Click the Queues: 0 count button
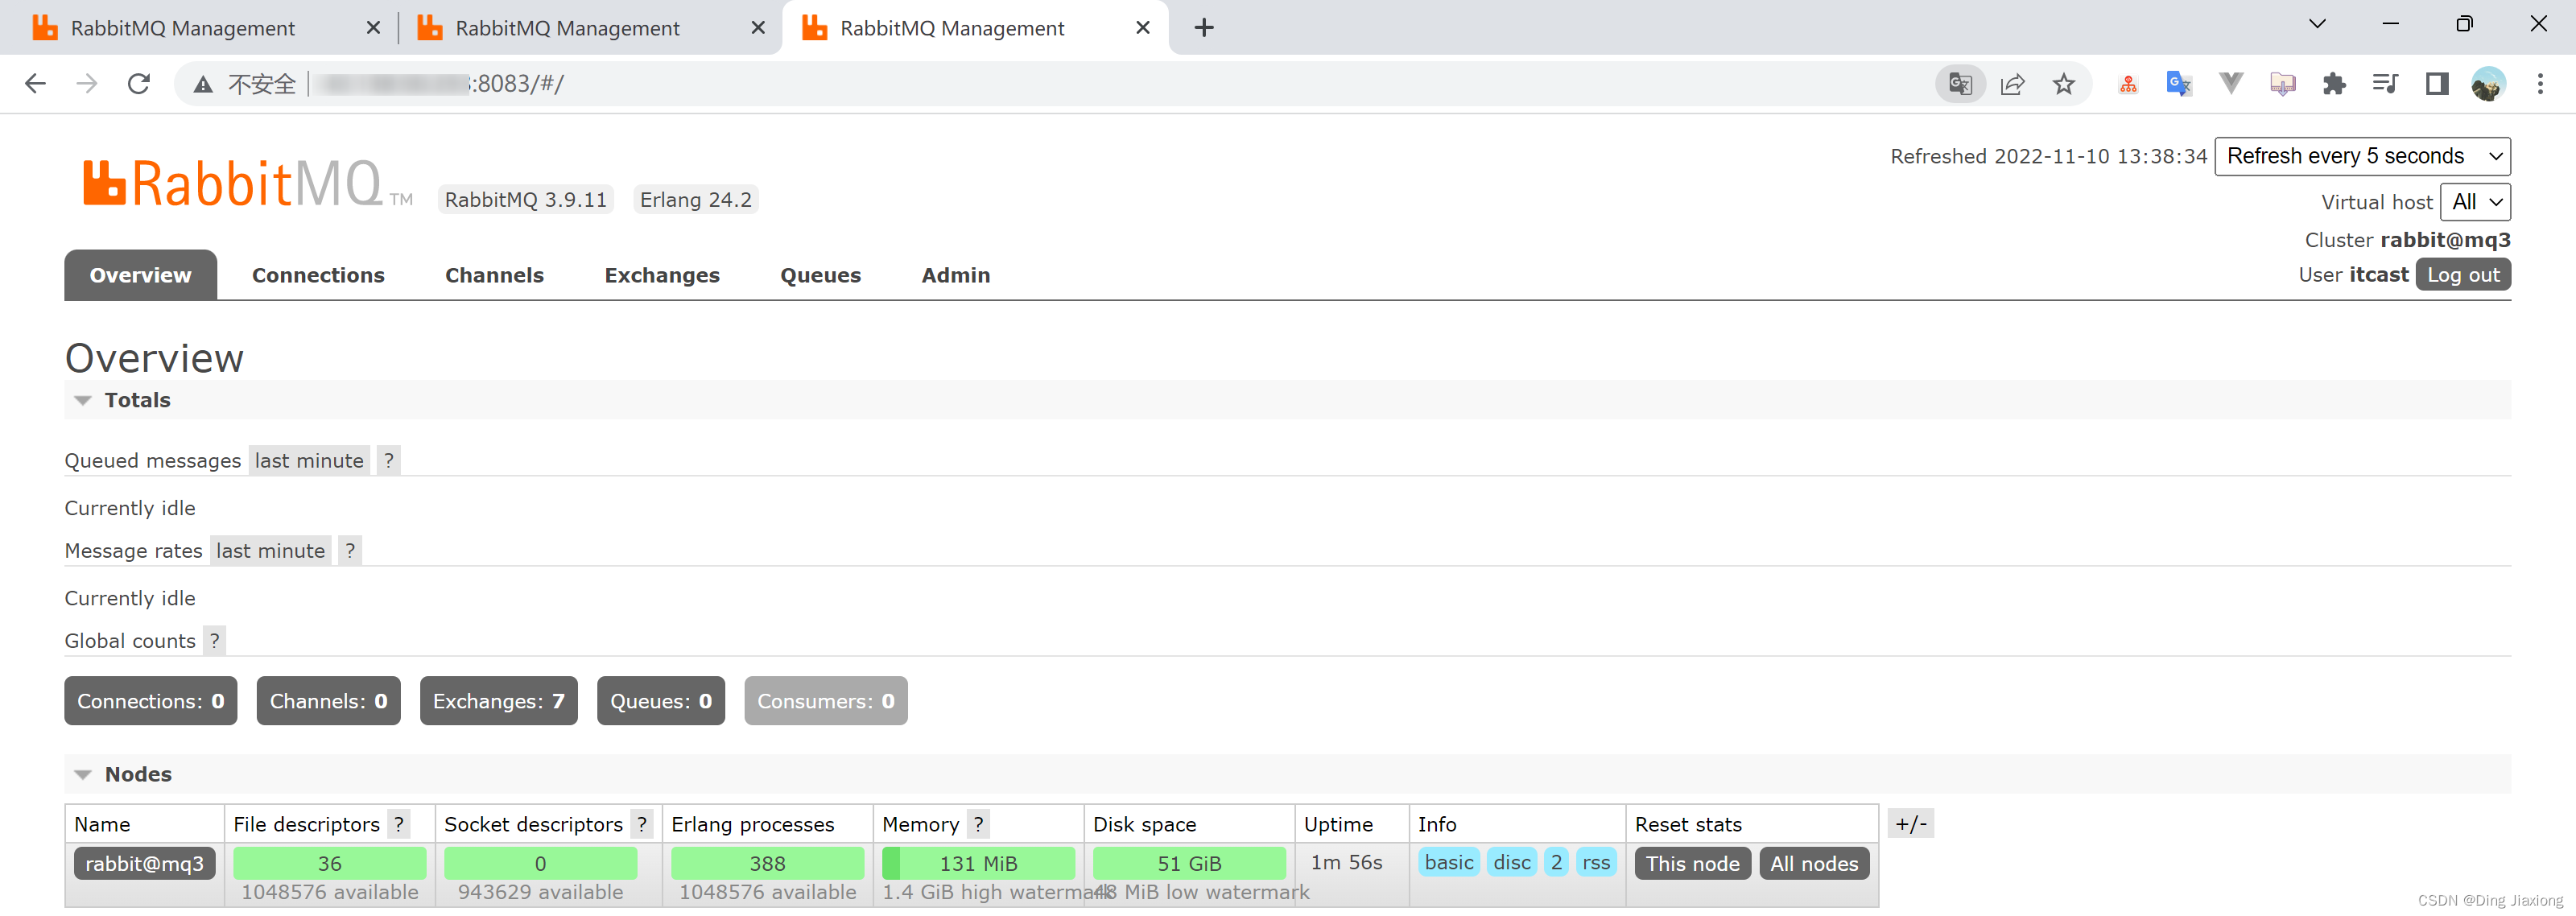This screenshot has height=916, width=2576. tap(661, 701)
